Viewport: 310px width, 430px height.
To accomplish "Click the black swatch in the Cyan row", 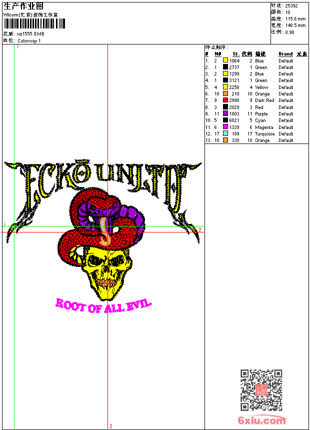I will pyautogui.click(x=225, y=120).
